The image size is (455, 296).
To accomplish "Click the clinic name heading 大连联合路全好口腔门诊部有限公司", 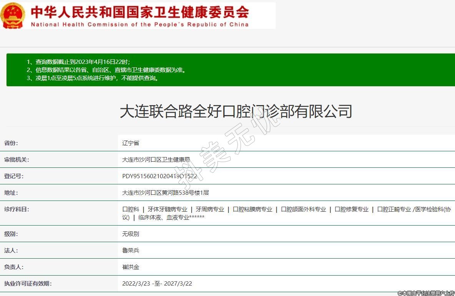I will click(x=236, y=112).
